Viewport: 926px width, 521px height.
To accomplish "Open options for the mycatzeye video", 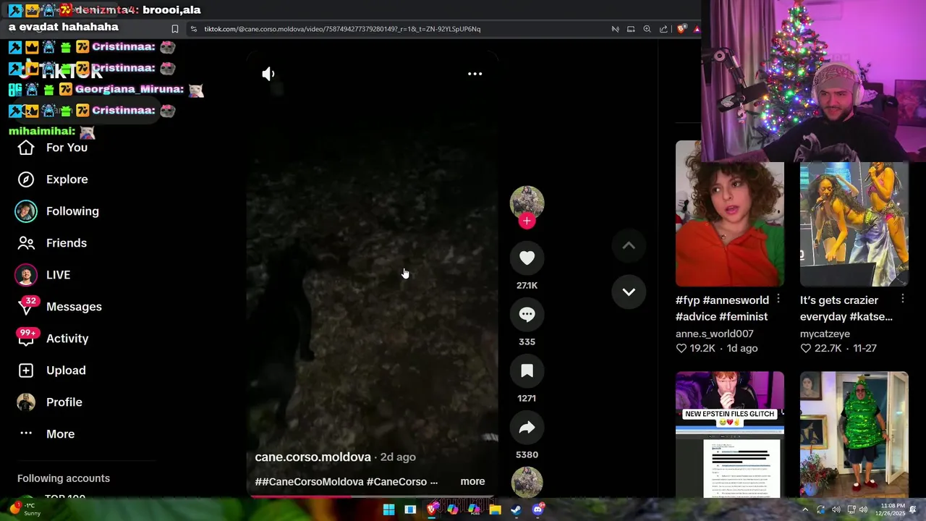I will [903, 299].
